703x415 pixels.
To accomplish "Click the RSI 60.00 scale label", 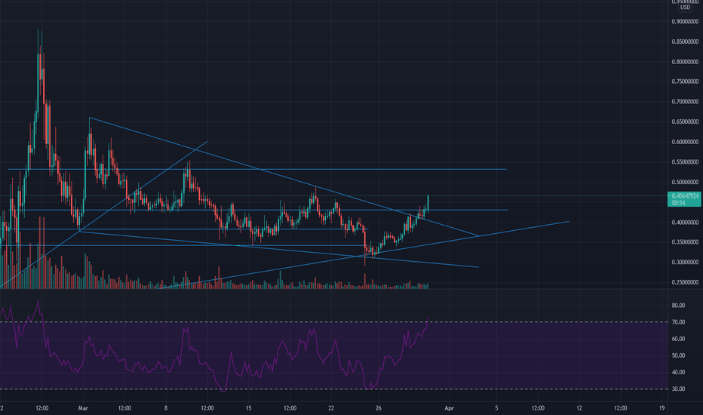I will (x=678, y=339).
